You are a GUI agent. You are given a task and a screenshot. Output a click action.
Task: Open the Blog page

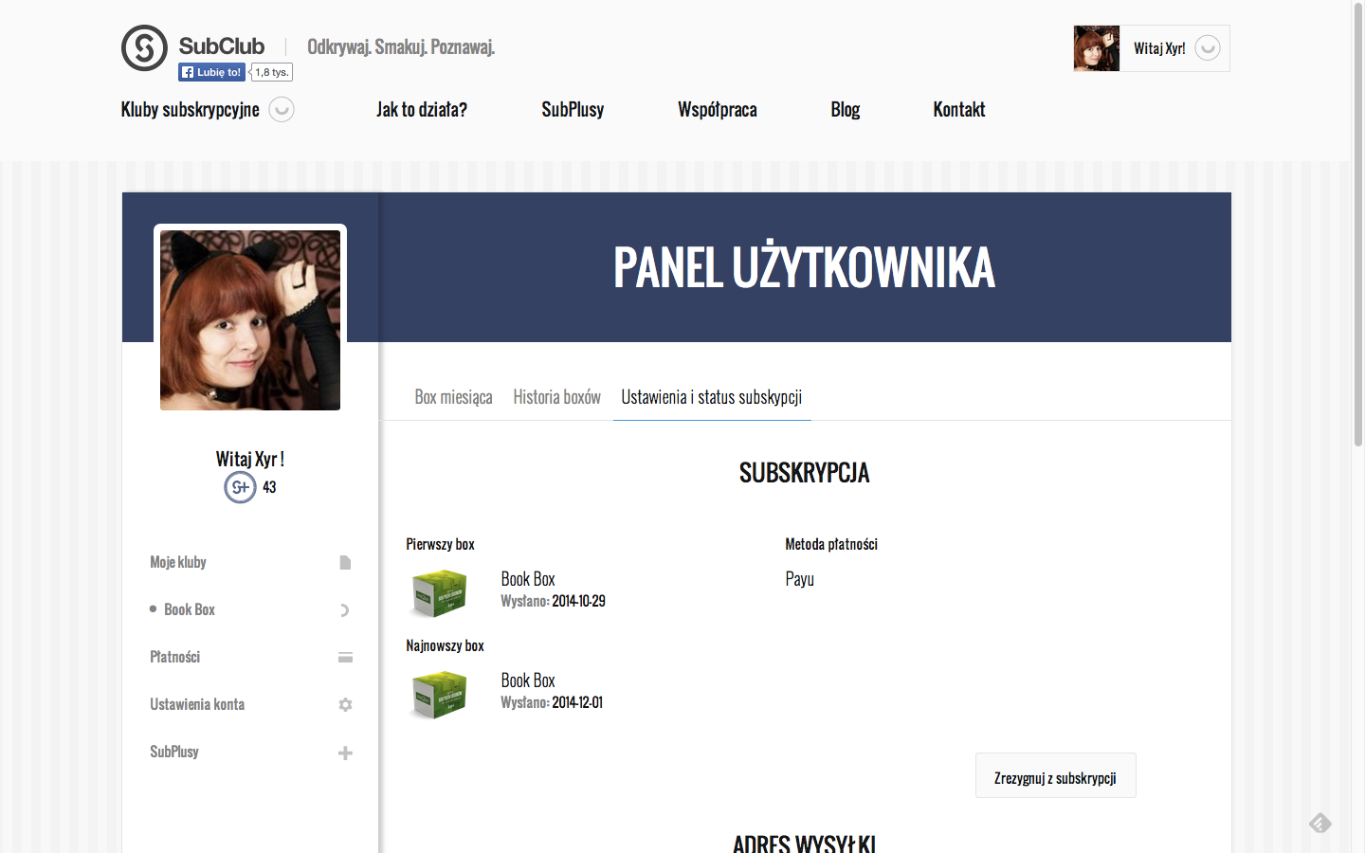coord(846,110)
